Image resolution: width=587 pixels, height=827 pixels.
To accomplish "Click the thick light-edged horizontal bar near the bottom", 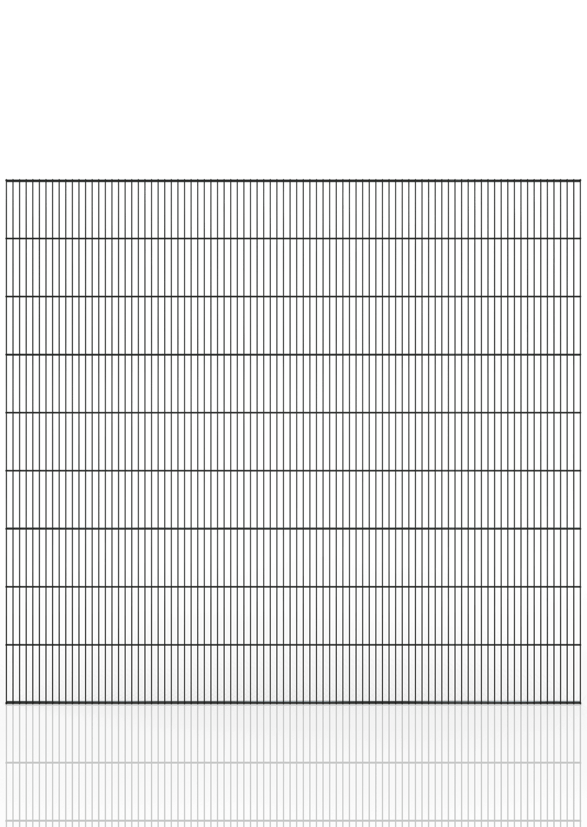I will click(293, 703).
